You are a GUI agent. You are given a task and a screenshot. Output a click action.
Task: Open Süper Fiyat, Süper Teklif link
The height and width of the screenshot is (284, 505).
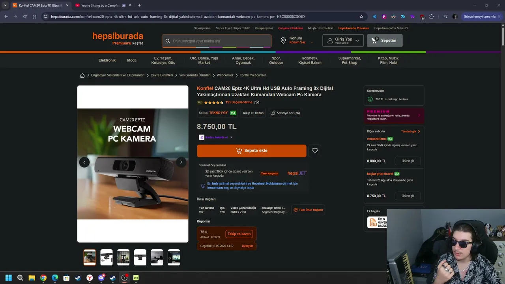point(233,28)
